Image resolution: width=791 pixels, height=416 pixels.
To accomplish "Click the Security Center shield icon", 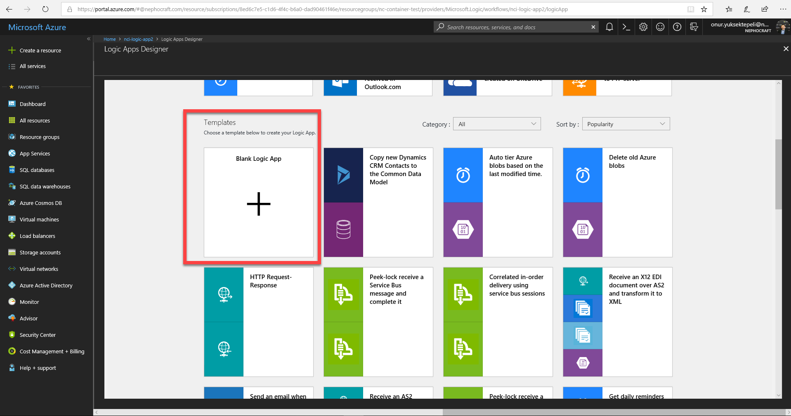I will click(12, 335).
